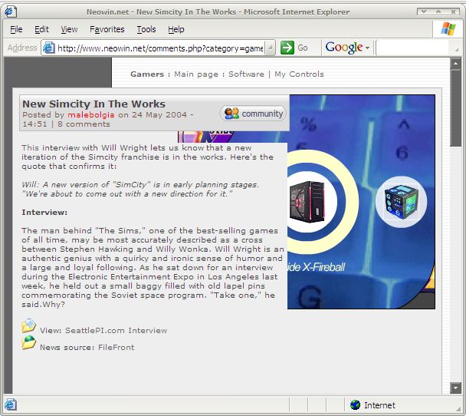This screenshot has height=416, width=466.
Task: Open the File menu
Action: click(16, 29)
